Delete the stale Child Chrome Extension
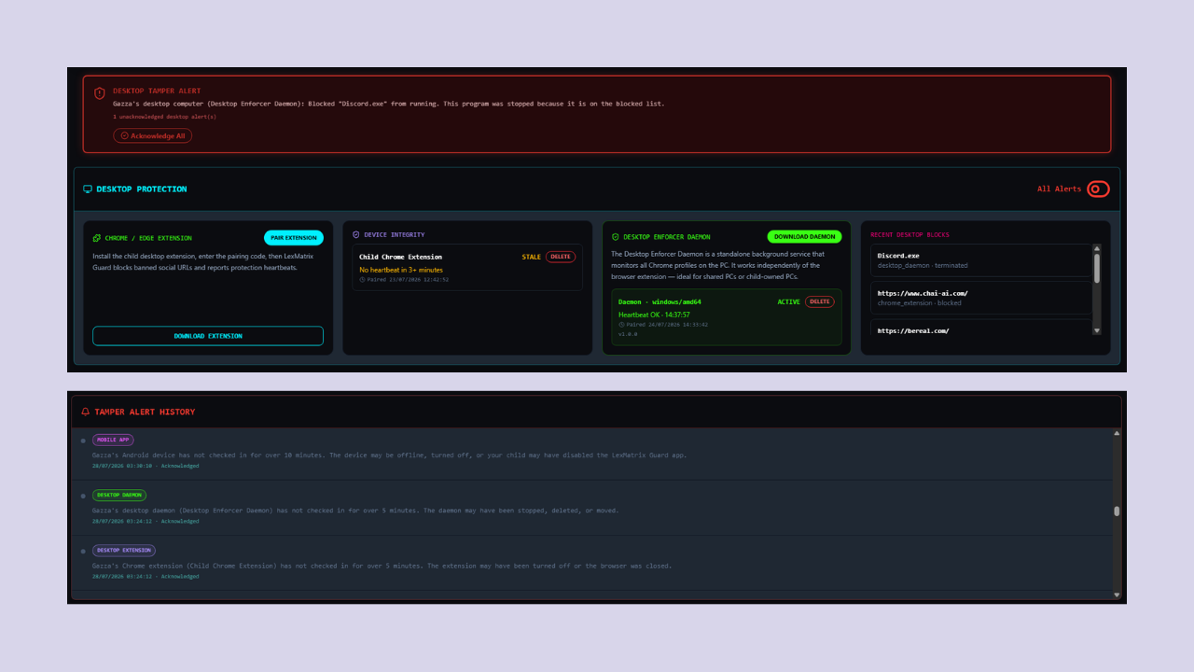This screenshot has width=1194, height=672. click(x=561, y=257)
